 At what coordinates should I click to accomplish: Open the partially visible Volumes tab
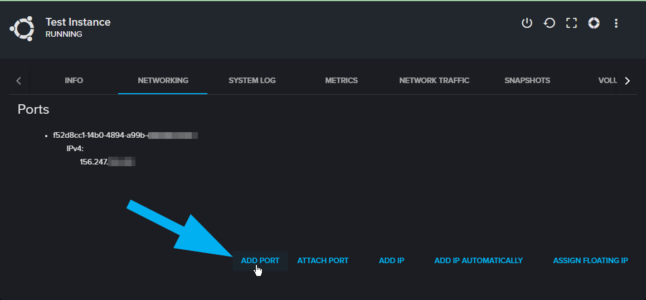(x=607, y=81)
